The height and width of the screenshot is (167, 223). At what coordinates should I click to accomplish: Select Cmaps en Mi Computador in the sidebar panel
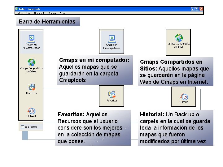(x=31, y=42)
